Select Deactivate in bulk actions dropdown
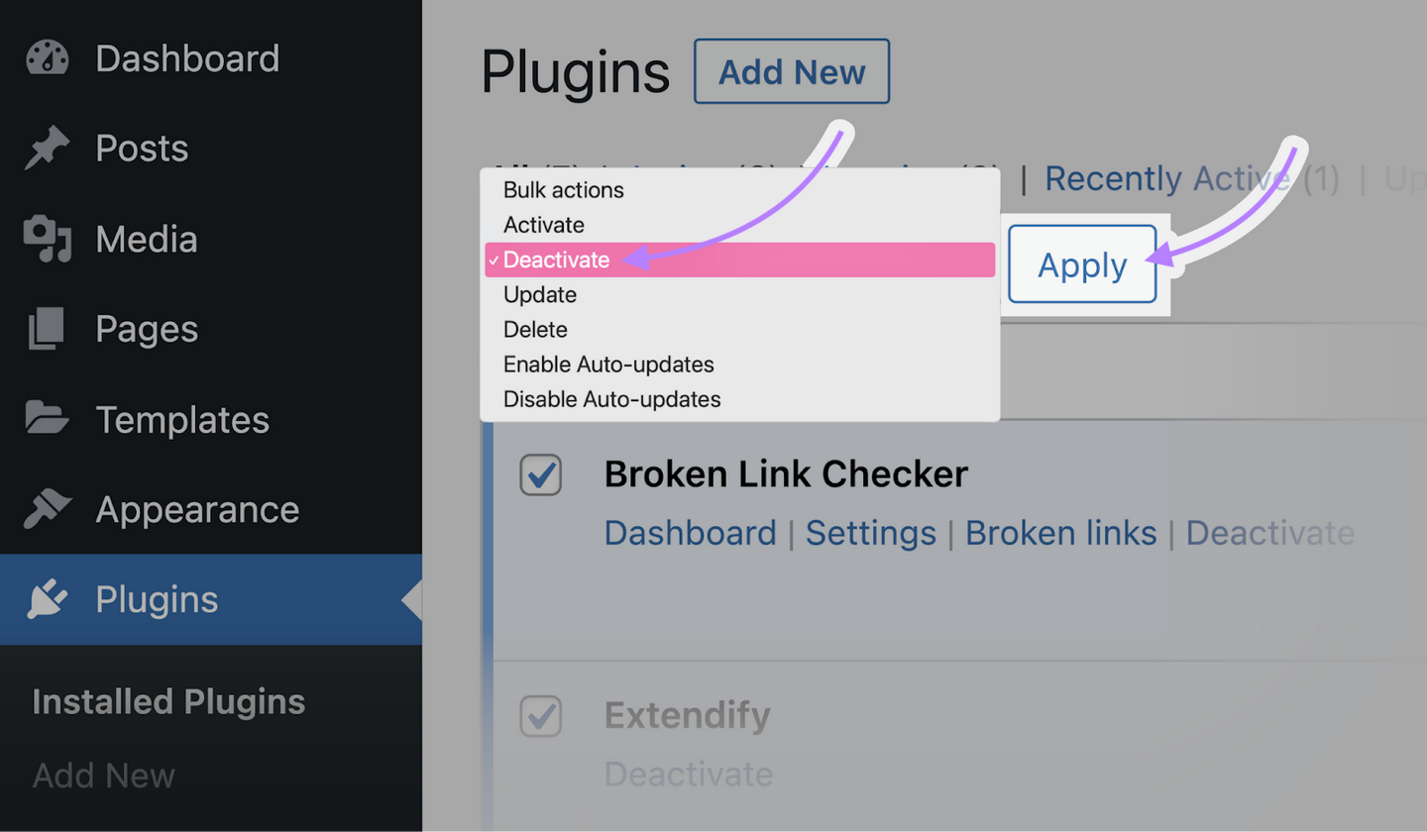Screen dimensions: 1427x832 click(x=556, y=260)
